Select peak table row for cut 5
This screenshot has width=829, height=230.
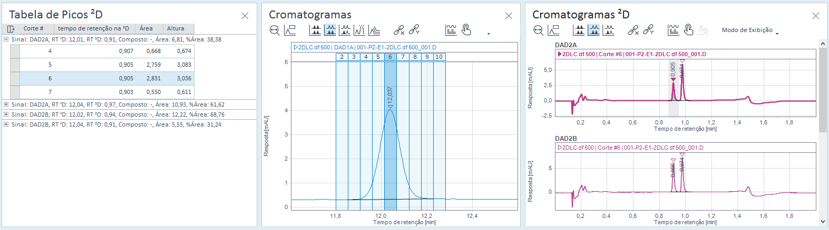coord(102,65)
